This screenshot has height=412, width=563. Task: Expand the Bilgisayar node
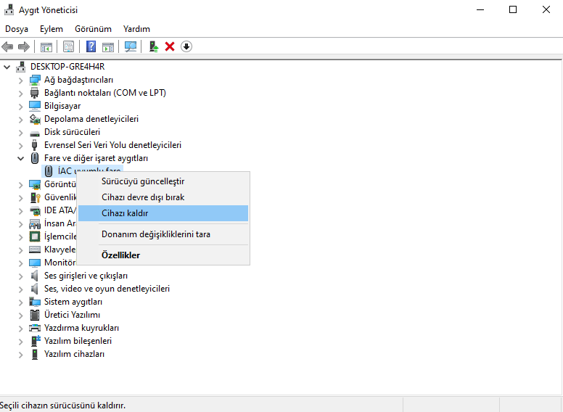[21, 106]
